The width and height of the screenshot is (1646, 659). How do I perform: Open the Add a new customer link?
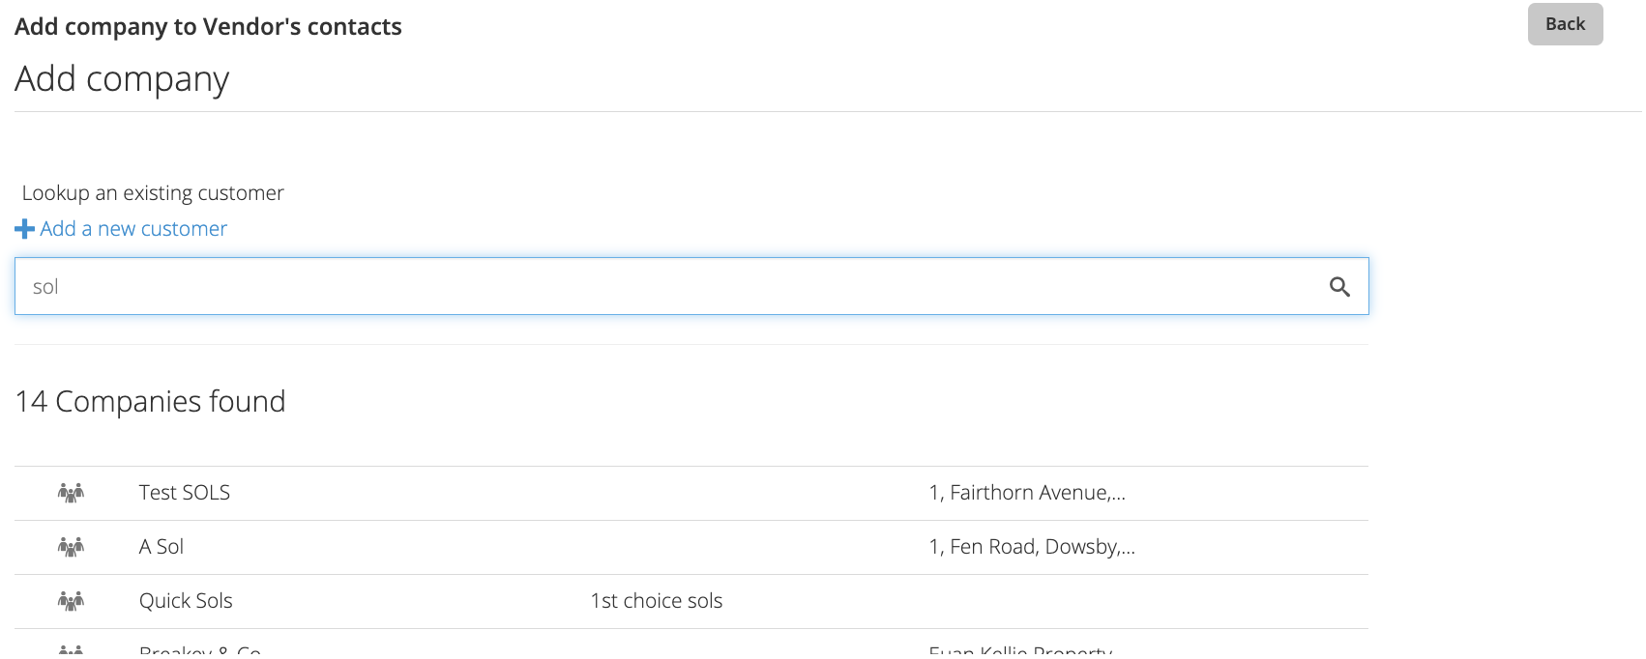pos(133,229)
